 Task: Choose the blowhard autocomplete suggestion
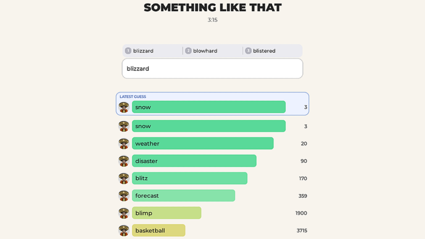212,51
